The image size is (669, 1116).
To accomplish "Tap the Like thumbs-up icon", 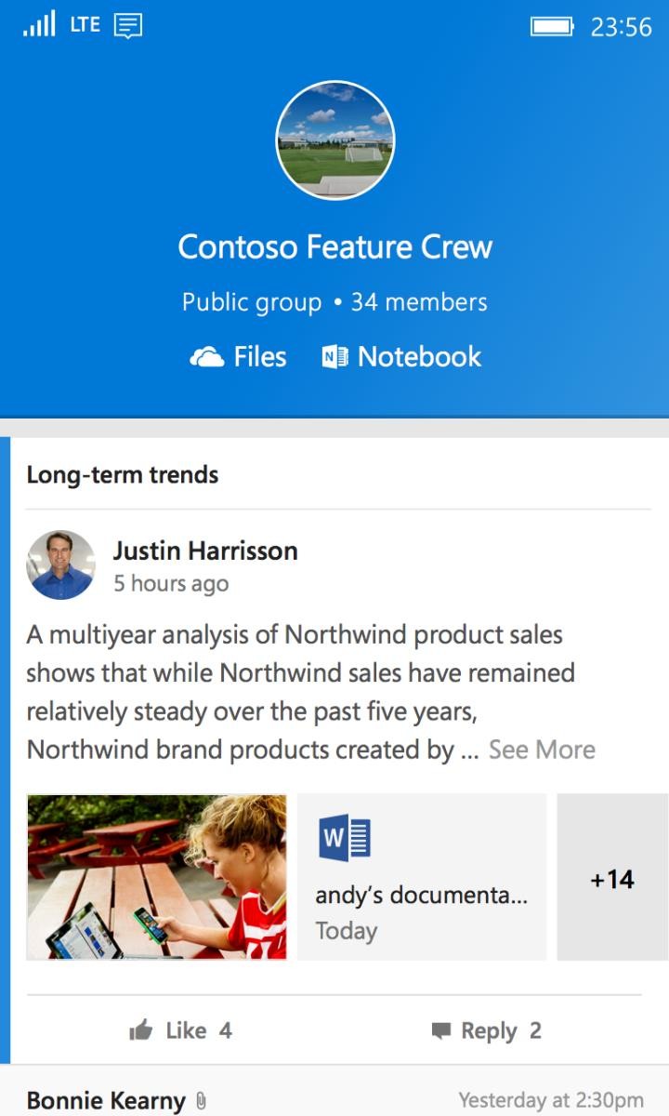I will (x=141, y=1030).
